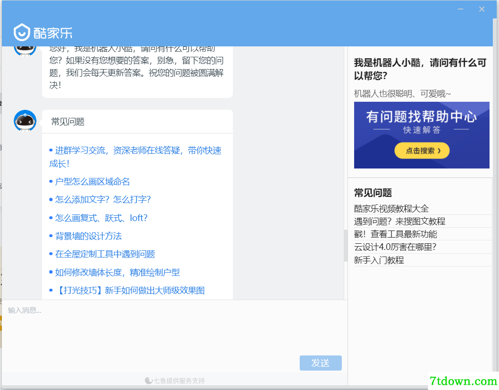Viewport: 499px width, 390px height.
Task: Open link 怎么画复式、跃式、loft?
Action: [101, 218]
